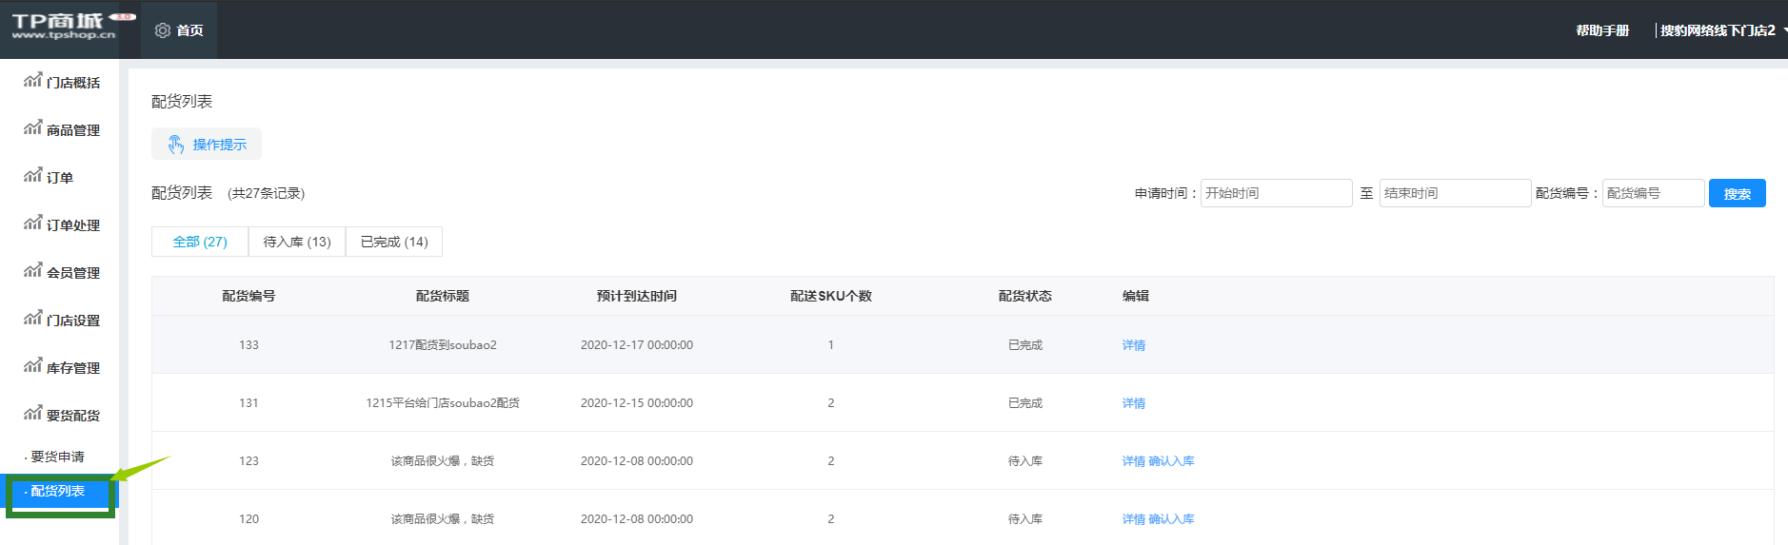Viewport: 1788px width, 545px height.
Task: Switch to the 已完成 (14) tab
Action: [394, 242]
